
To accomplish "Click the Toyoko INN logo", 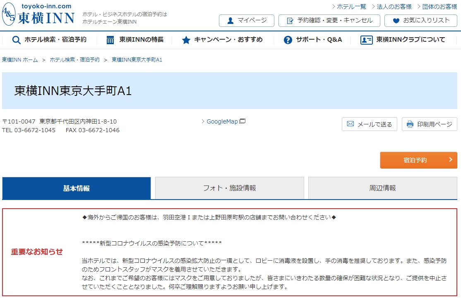I will coord(38,14).
